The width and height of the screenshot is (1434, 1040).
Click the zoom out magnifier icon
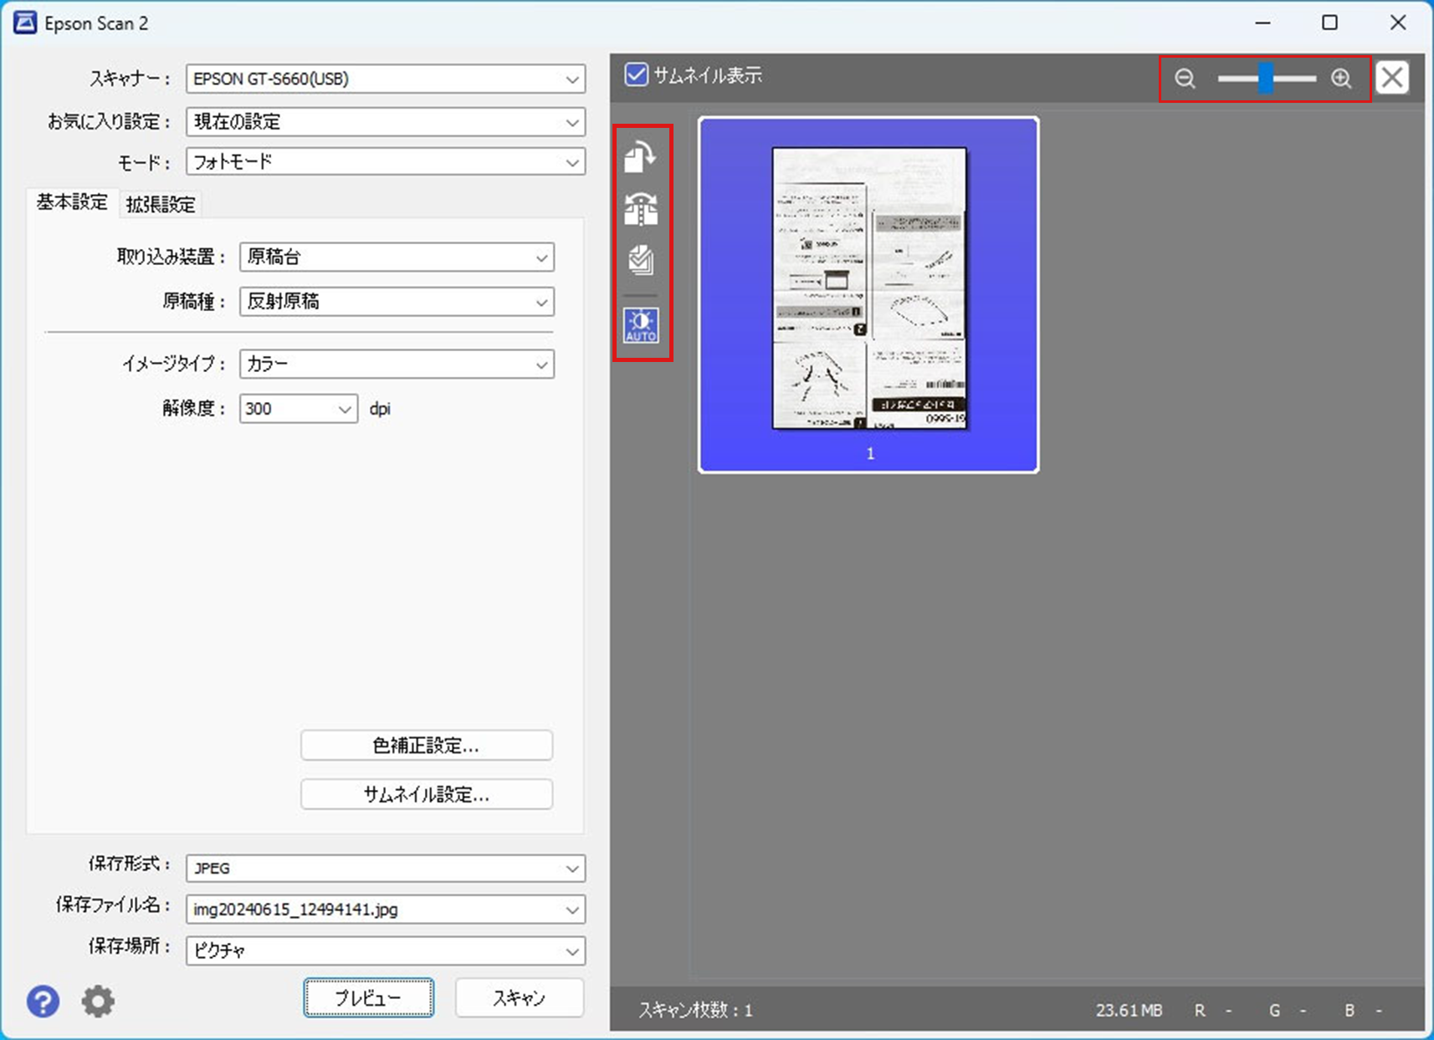[1185, 79]
